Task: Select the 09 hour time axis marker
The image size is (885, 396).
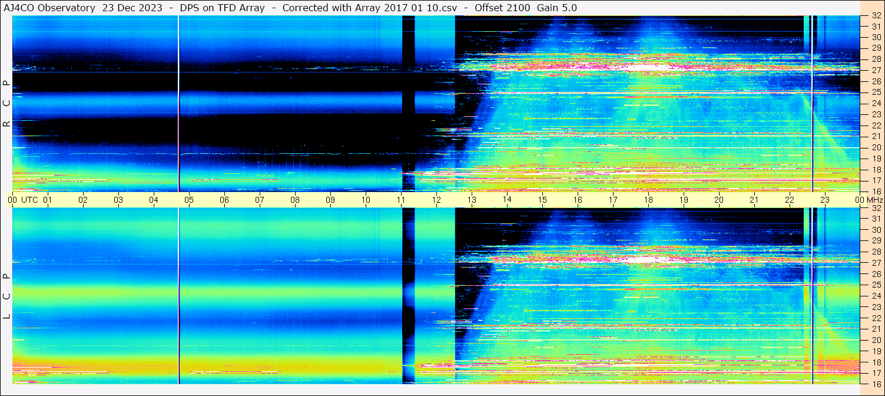Action: point(330,200)
